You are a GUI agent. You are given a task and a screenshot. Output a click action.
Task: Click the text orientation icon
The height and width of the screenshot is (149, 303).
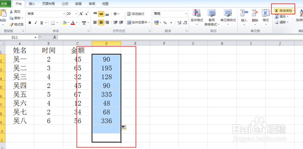pos(115,14)
